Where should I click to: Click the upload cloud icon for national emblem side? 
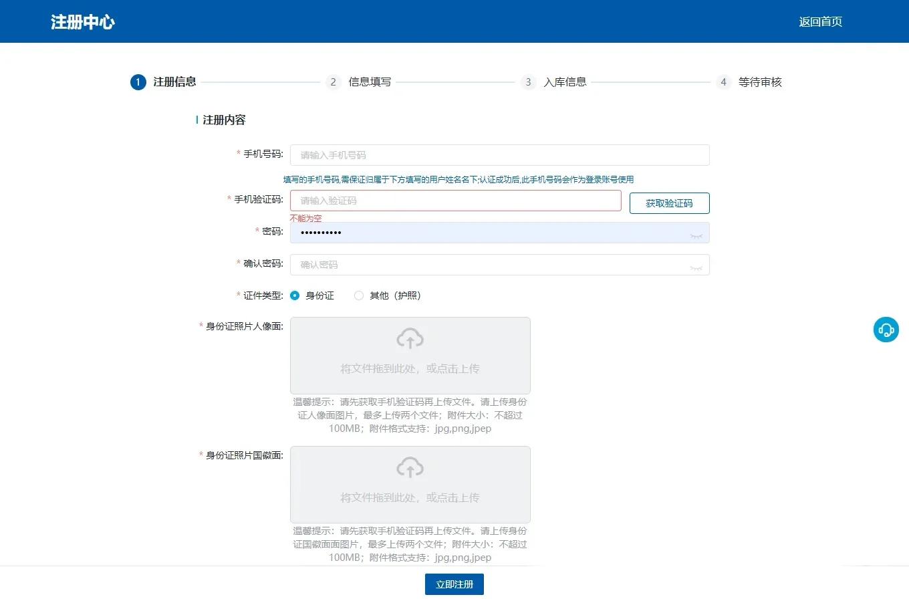click(x=410, y=467)
